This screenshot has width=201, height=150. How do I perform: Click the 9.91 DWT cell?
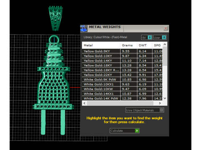point(144,75)
